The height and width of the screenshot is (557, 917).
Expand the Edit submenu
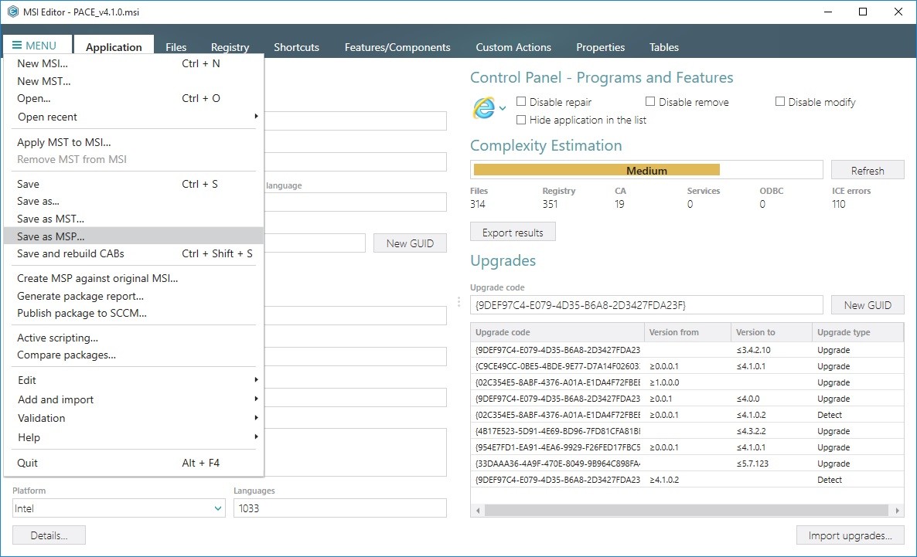tap(133, 380)
